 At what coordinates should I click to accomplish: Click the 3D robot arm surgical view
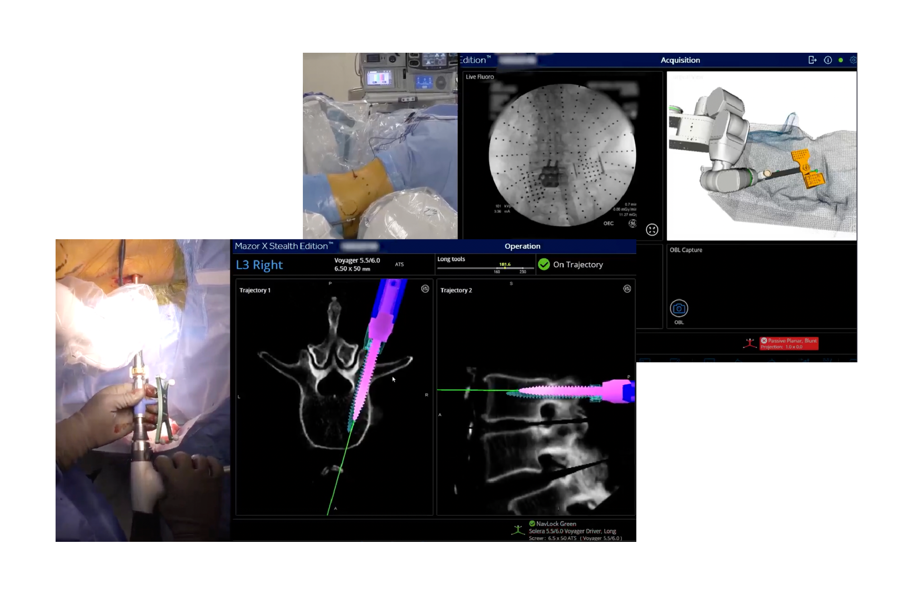tap(762, 156)
